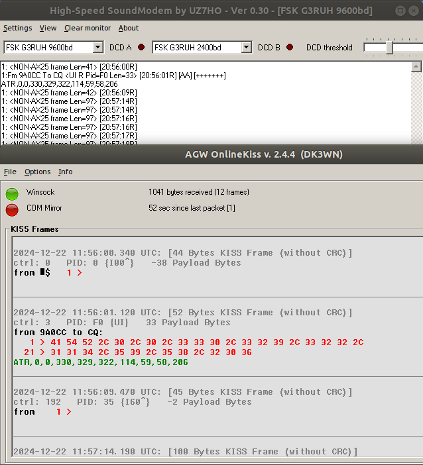Click monitor scrollbar up arrow
Image resolution: width=423 pixels, height=465 pixels.
(x=416, y=67)
